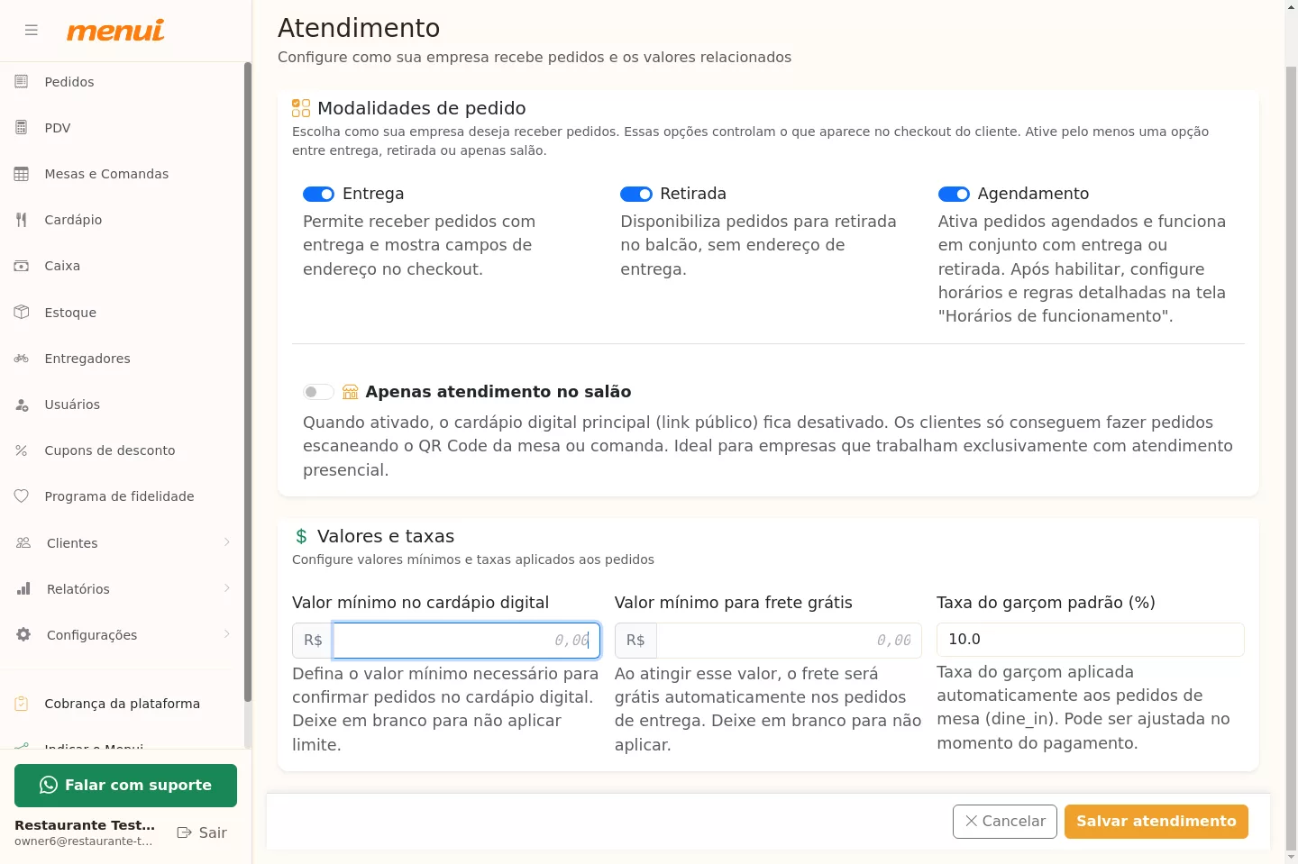Click the Entregadores bike icon
This screenshot has height=864, width=1298.
click(x=22, y=359)
